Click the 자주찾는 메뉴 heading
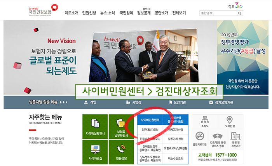 (x=45, y=117)
